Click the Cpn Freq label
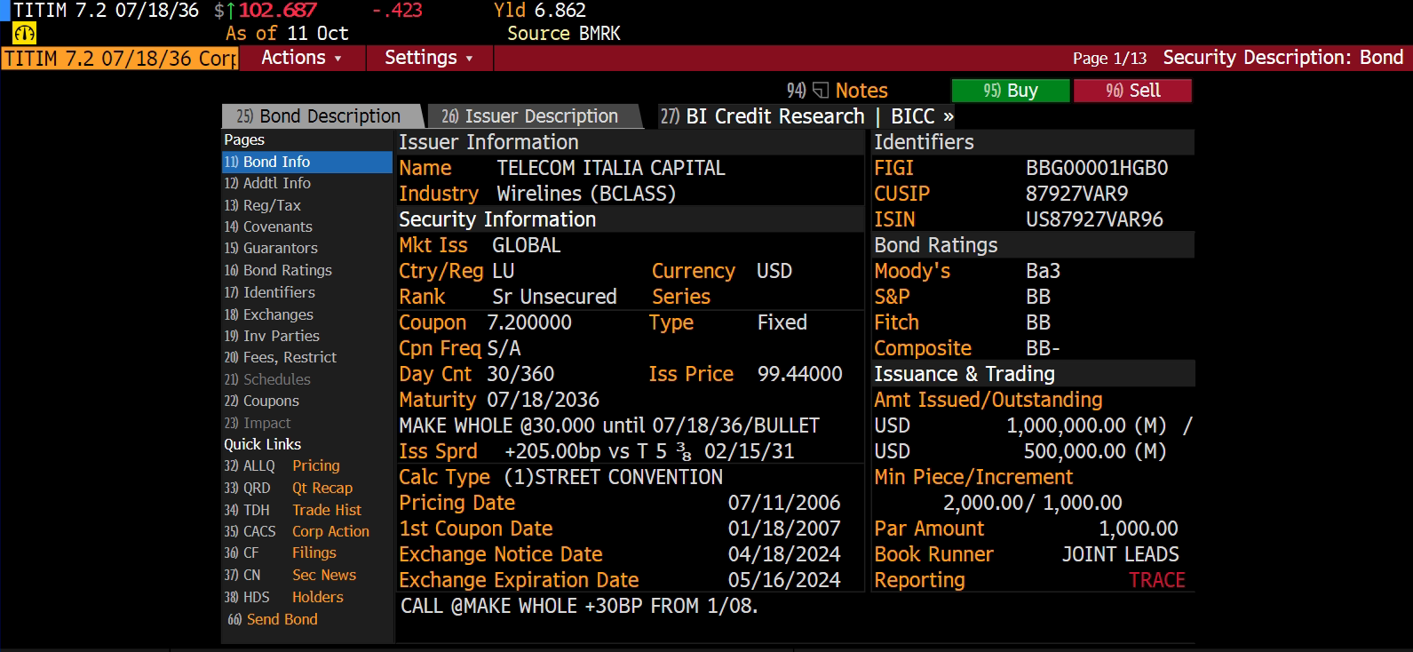This screenshot has width=1413, height=652. coord(440,348)
